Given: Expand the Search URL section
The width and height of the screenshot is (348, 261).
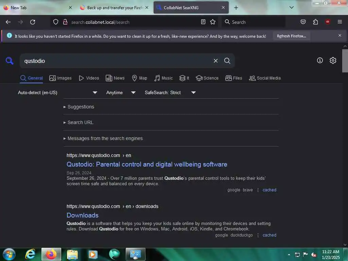Looking at the screenshot, I should pyautogui.click(x=79, y=122).
